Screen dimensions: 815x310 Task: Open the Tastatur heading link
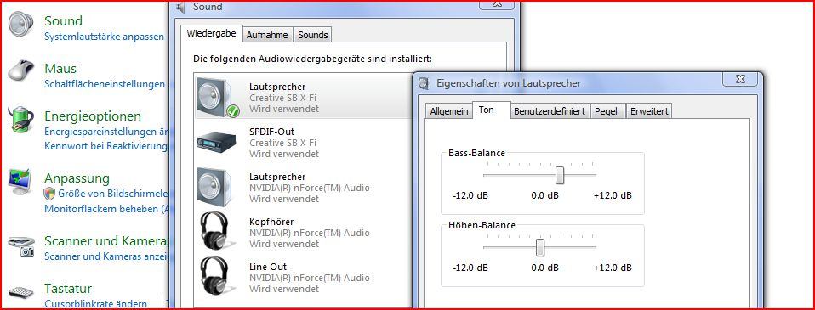pos(68,289)
